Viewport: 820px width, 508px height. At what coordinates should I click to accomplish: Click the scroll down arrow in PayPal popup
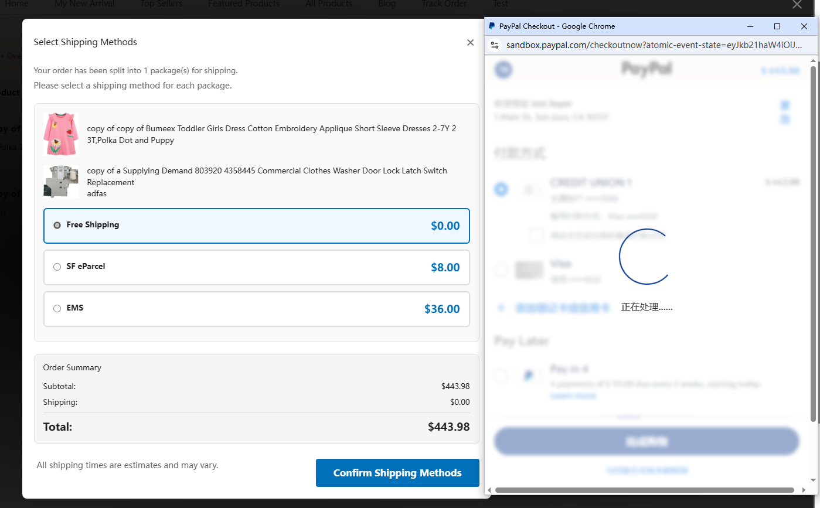(x=812, y=480)
